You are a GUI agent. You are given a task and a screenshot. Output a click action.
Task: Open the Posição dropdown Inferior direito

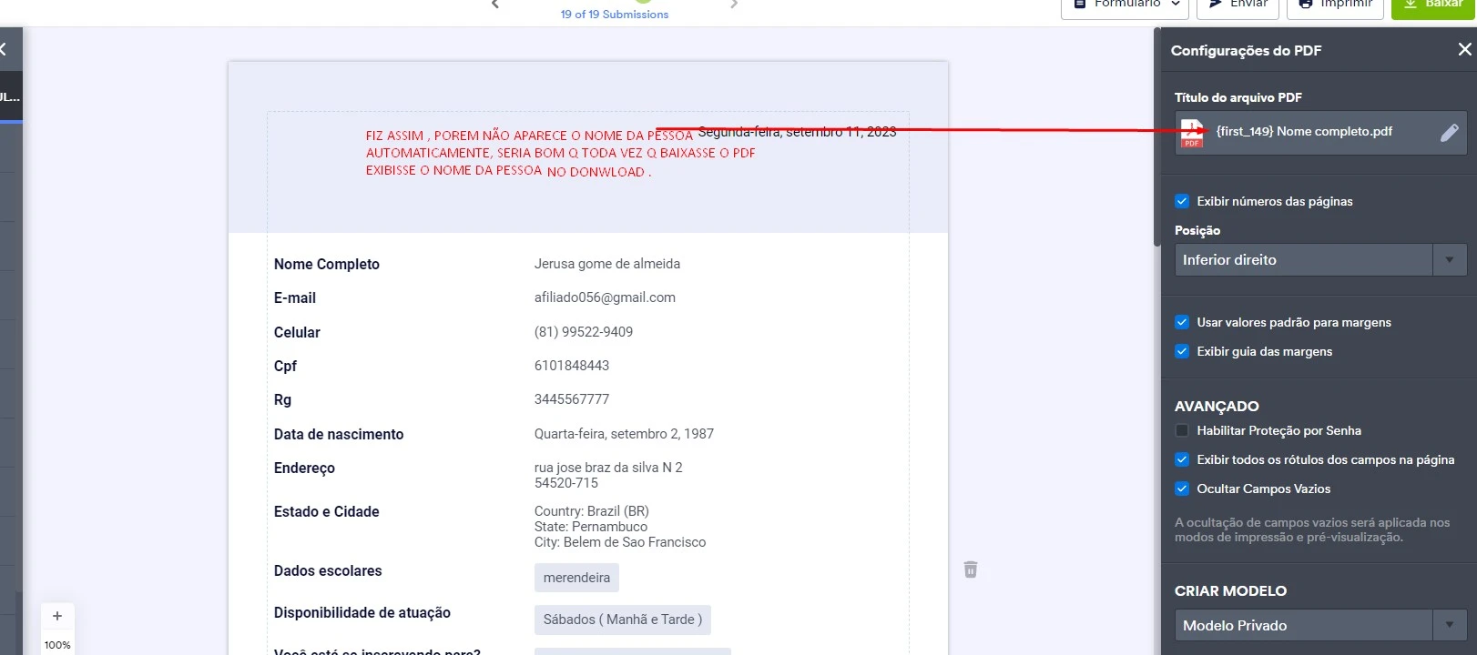1320,260
